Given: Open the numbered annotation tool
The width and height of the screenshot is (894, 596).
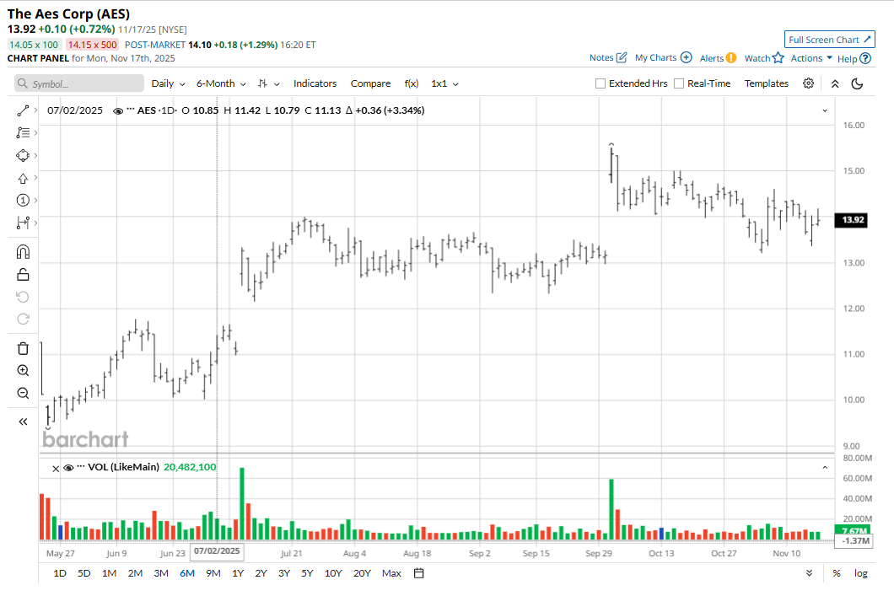Looking at the screenshot, I should coord(23,201).
